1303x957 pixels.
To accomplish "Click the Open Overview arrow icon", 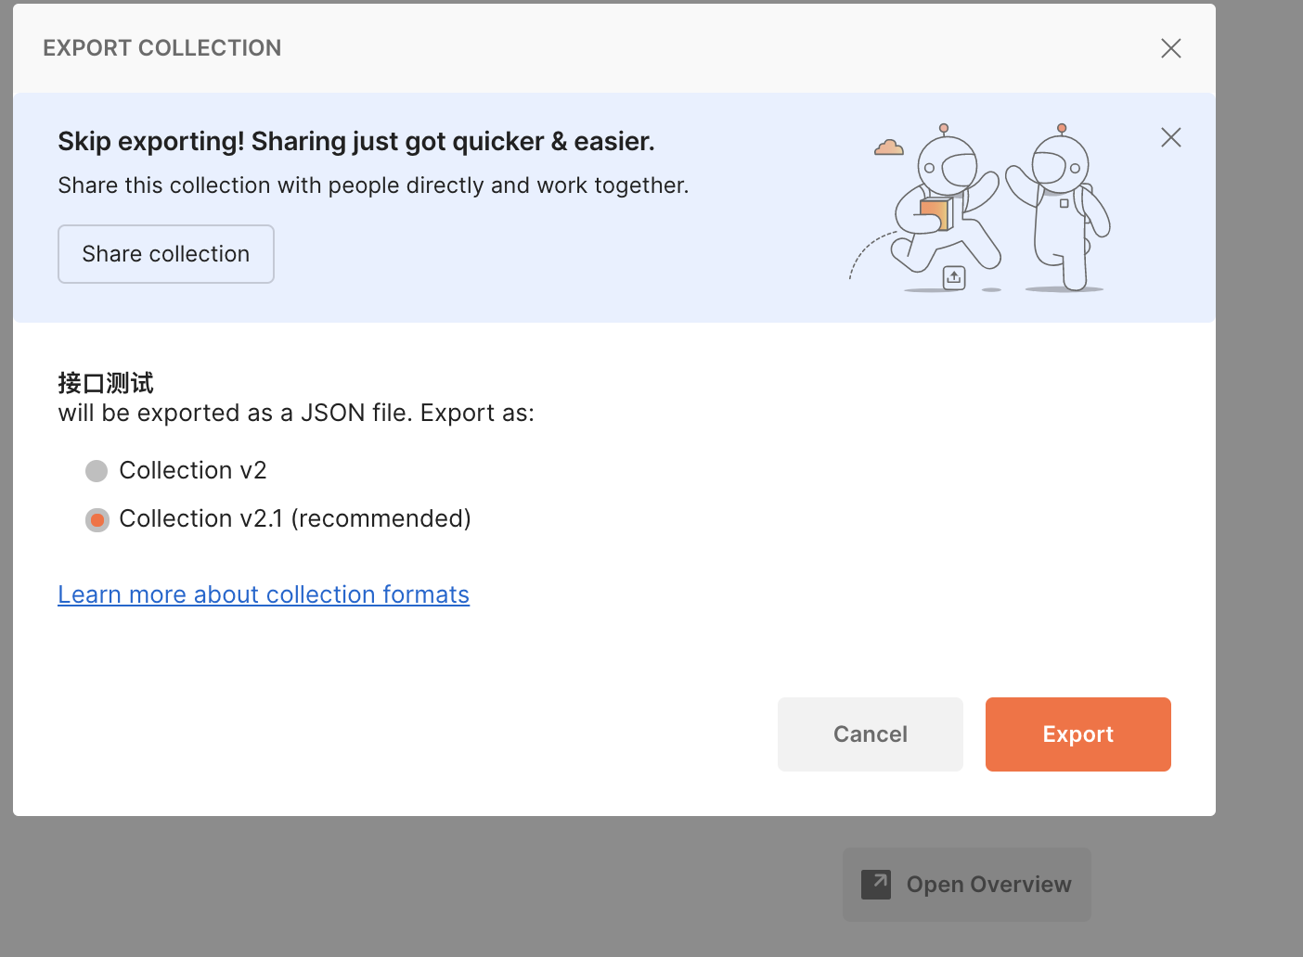I will click(876, 885).
